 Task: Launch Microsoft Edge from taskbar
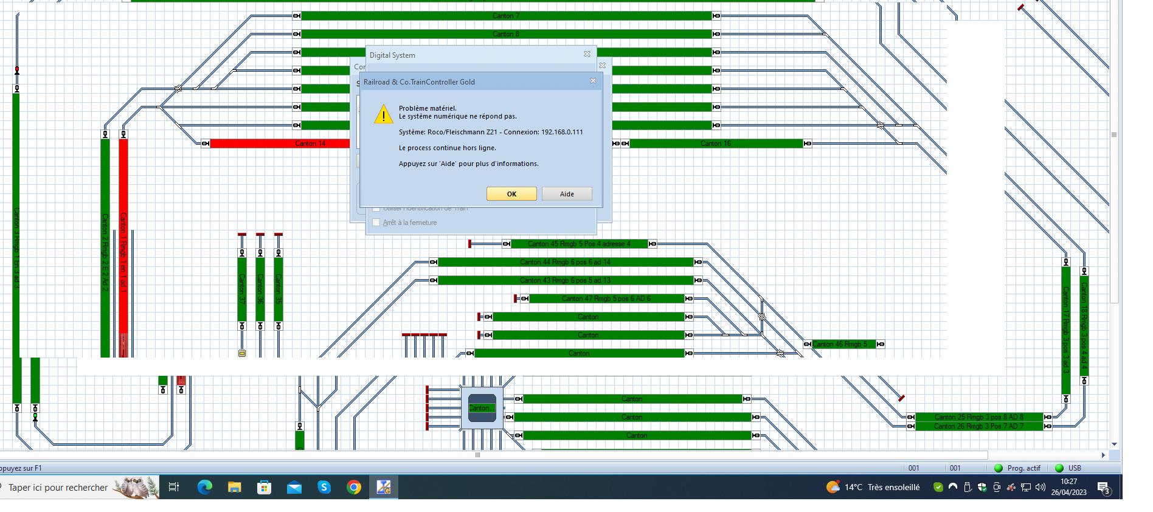tap(204, 487)
